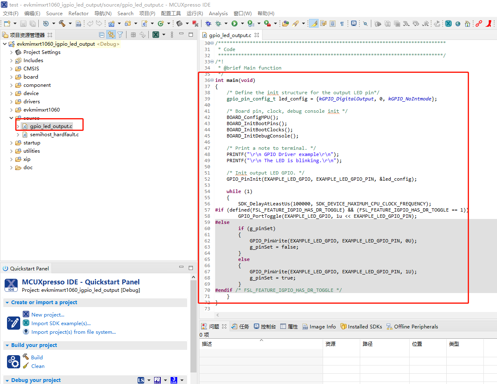This screenshot has height=384, width=497.
Task: Click the red chain link icon in toolbar
Action: click(x=479, y=24)
